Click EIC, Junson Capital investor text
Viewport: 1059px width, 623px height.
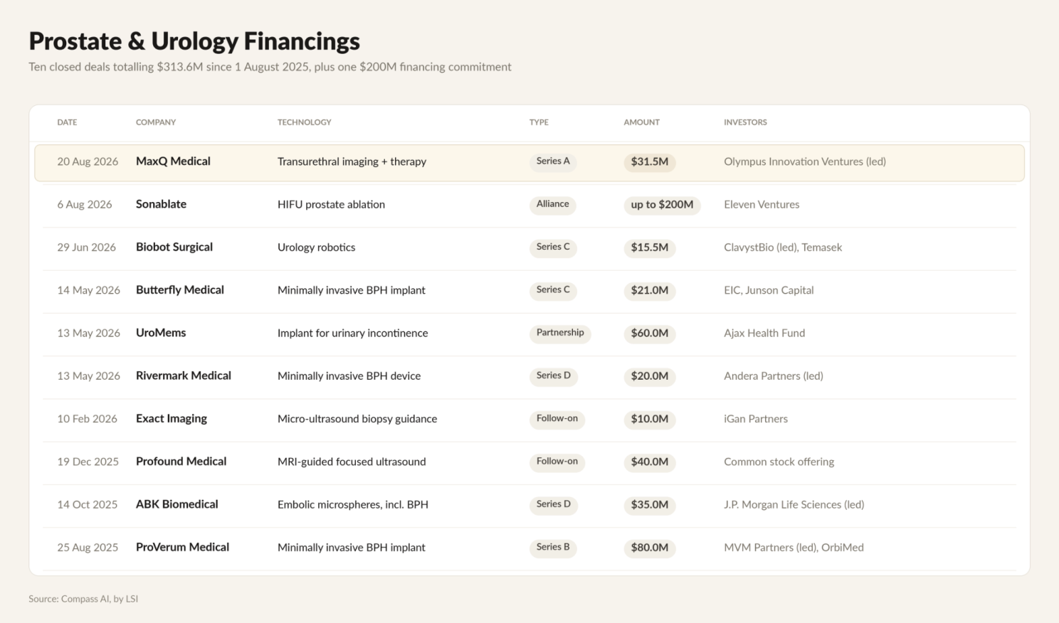[769, 289]
